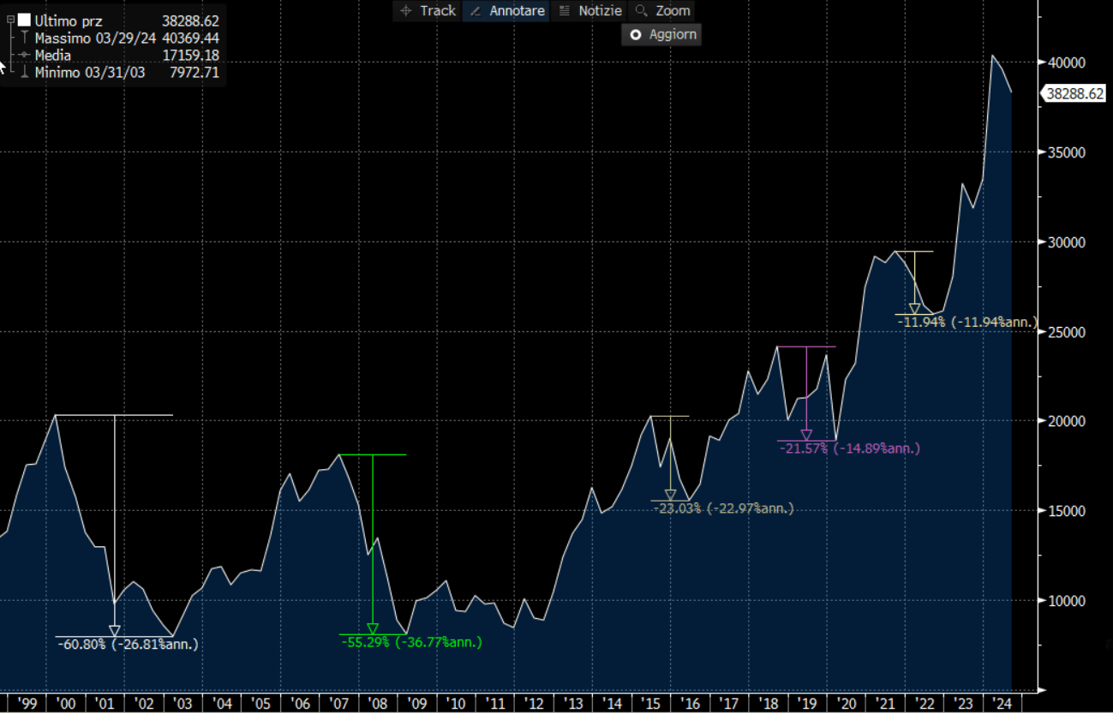Screen dimensions: 1113x713
Task: Select the 38288.62 last price axis tag
Action: click(1074, 94)
